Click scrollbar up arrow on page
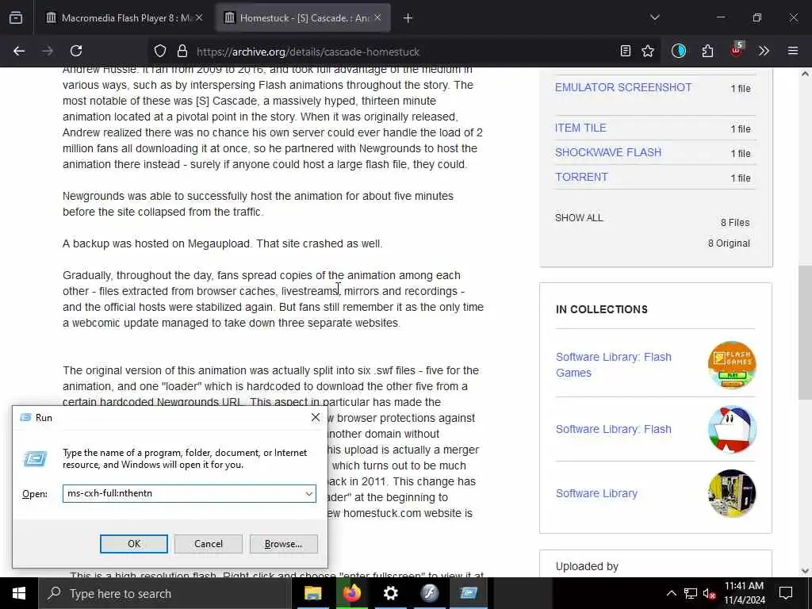 (805, 74)
